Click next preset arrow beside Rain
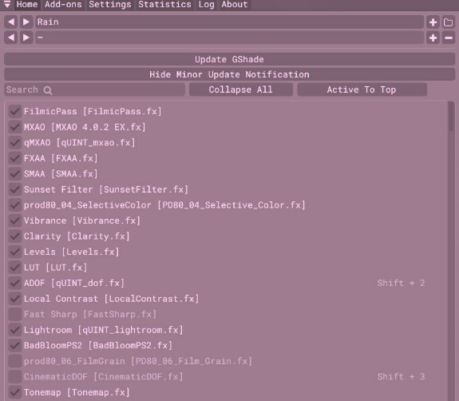The width and height of the screenshot is (459, 401). click(x=26, y=22)
